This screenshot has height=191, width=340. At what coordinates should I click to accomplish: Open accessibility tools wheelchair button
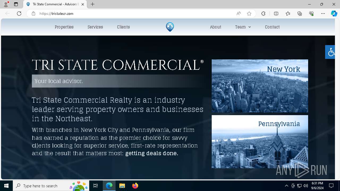tap(330, 52)
